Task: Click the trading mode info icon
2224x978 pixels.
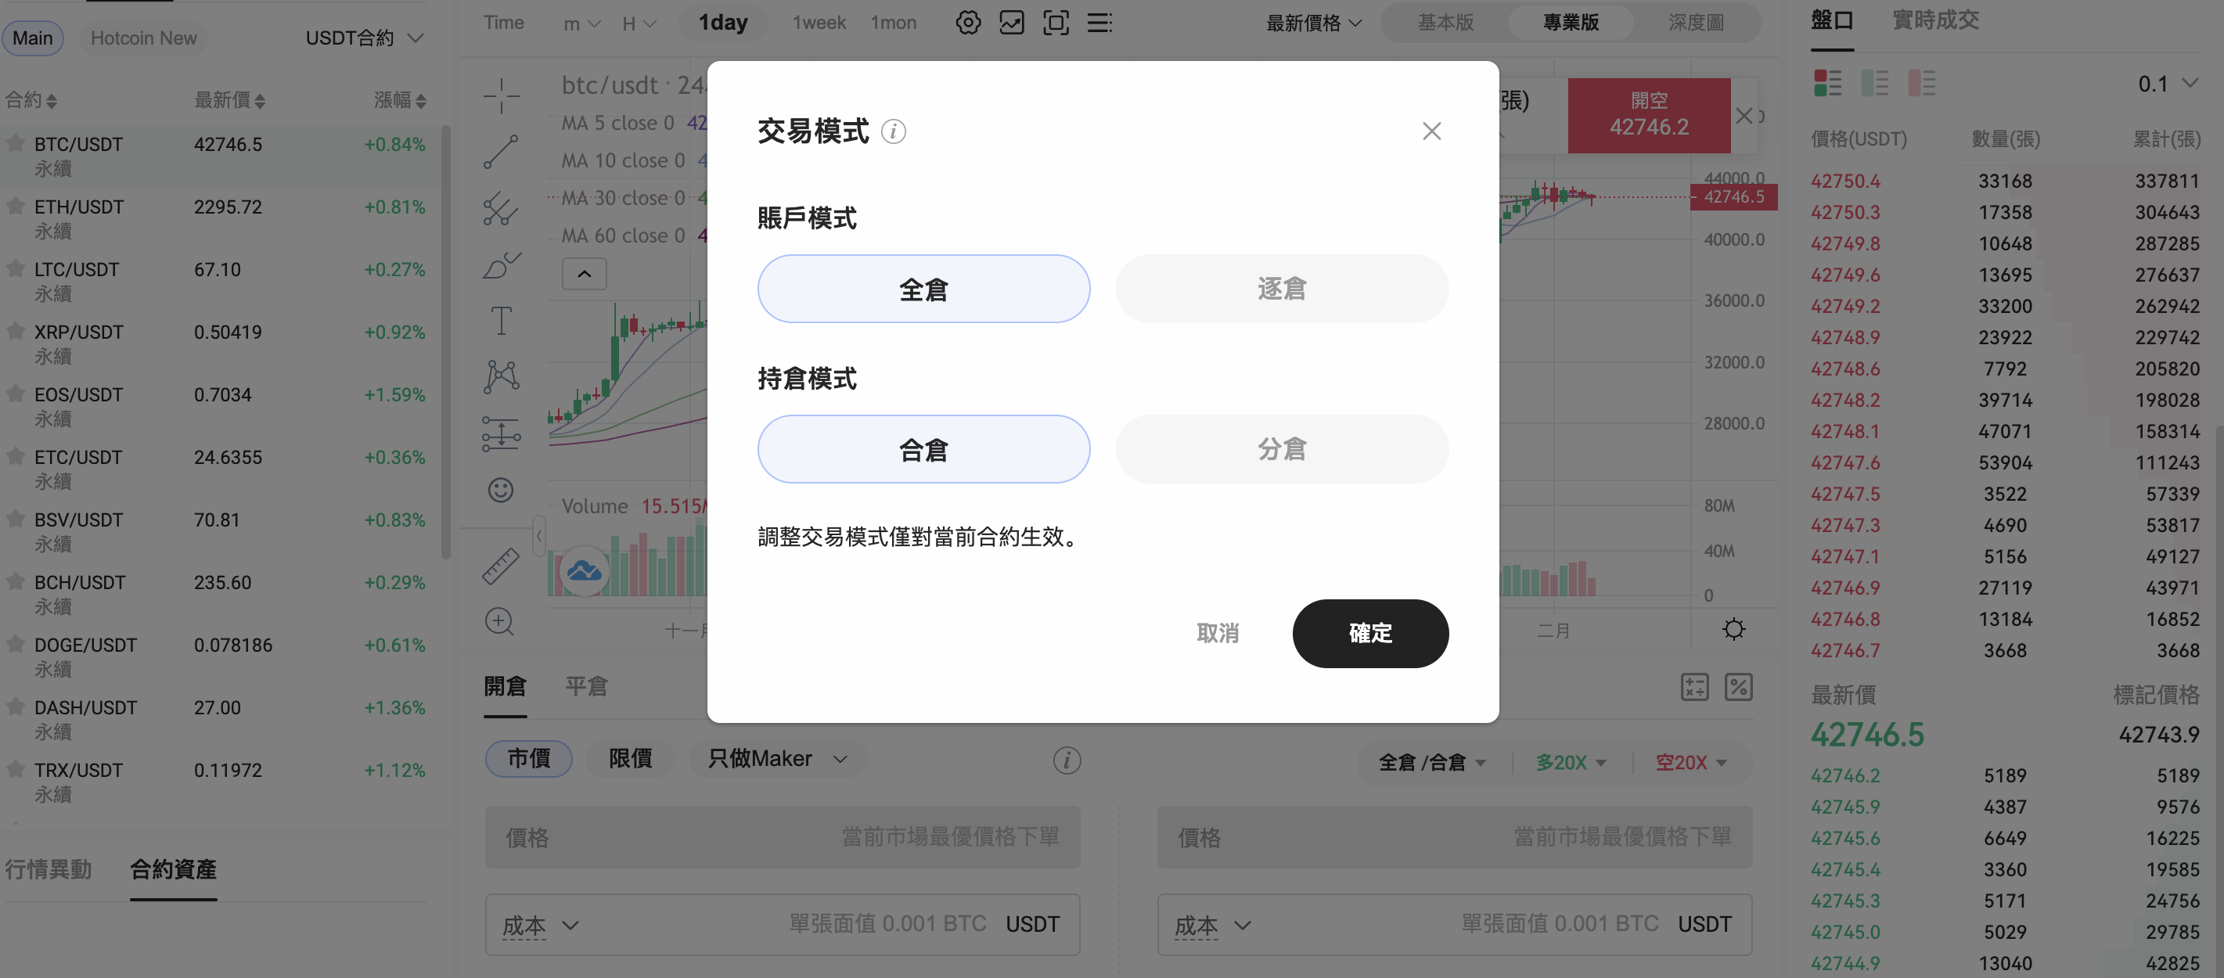Action: point(894,131)
